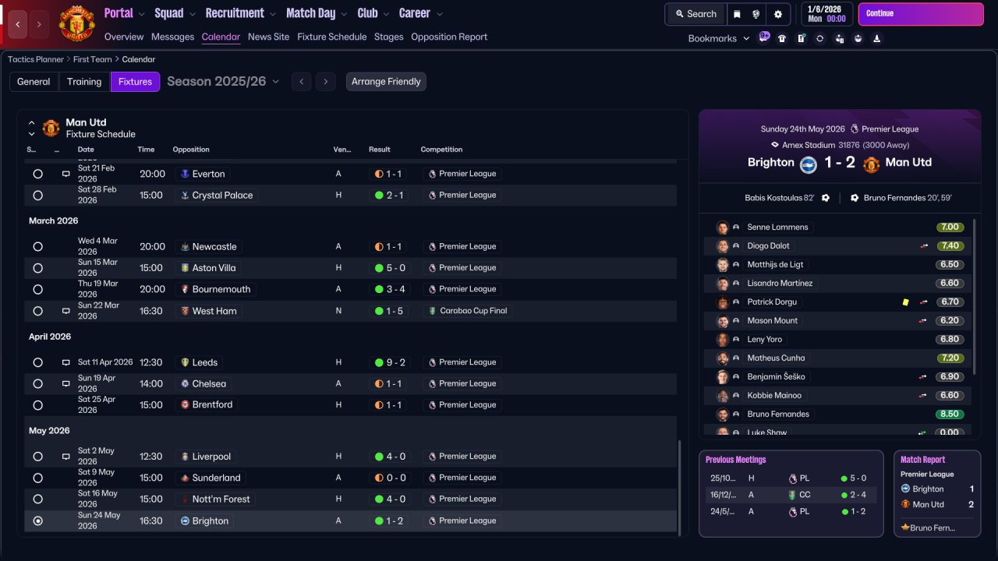Select the Nott'm Forest fixture radio button

click(x=37, y=499)
